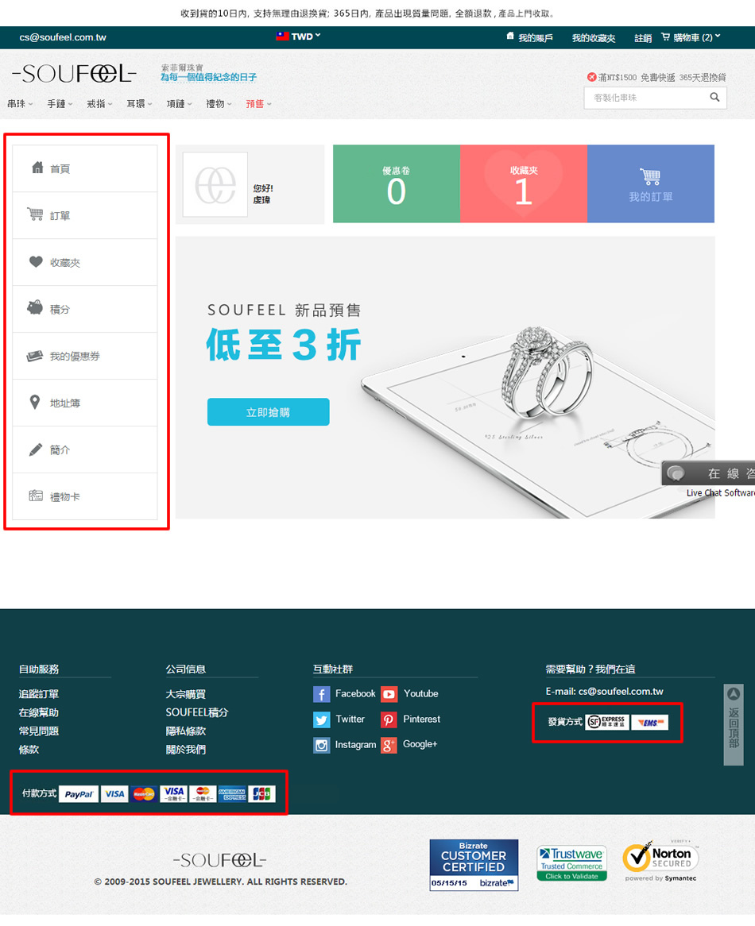The image size is (755, 926).
Task: Click the cart icon in top bar
Action: point(666,37)
